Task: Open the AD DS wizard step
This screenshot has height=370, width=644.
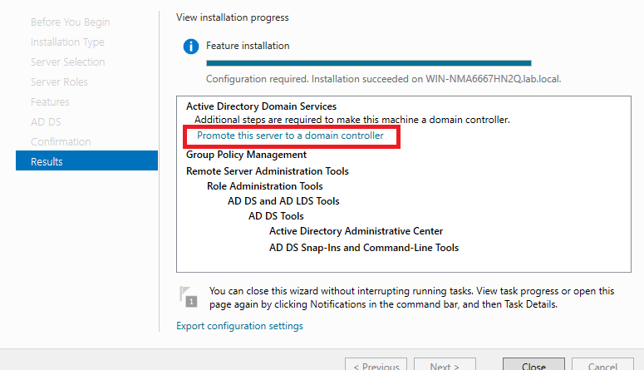Action: [x=45, y=121]
